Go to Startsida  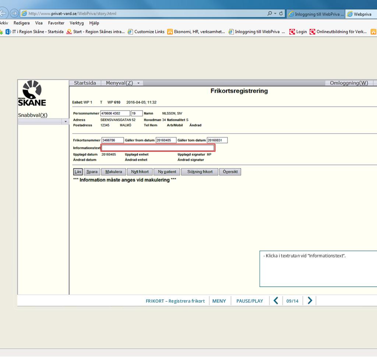[85, 83]
